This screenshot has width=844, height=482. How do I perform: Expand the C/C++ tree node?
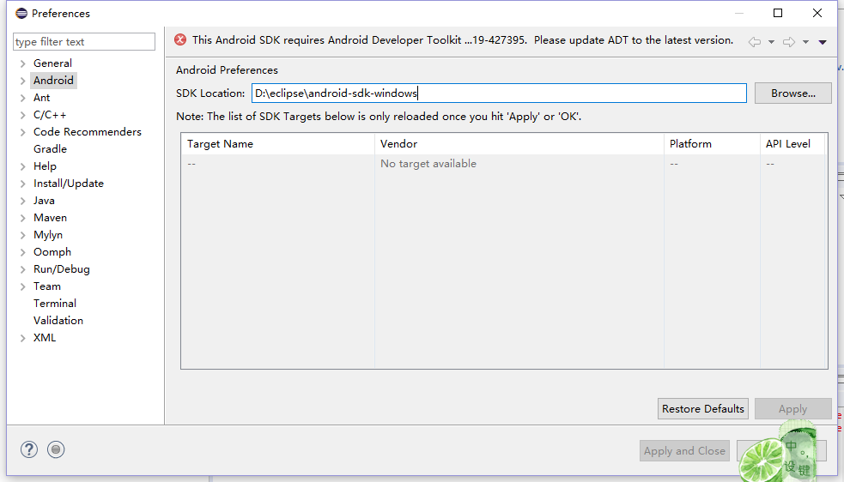tap(22, 115)
